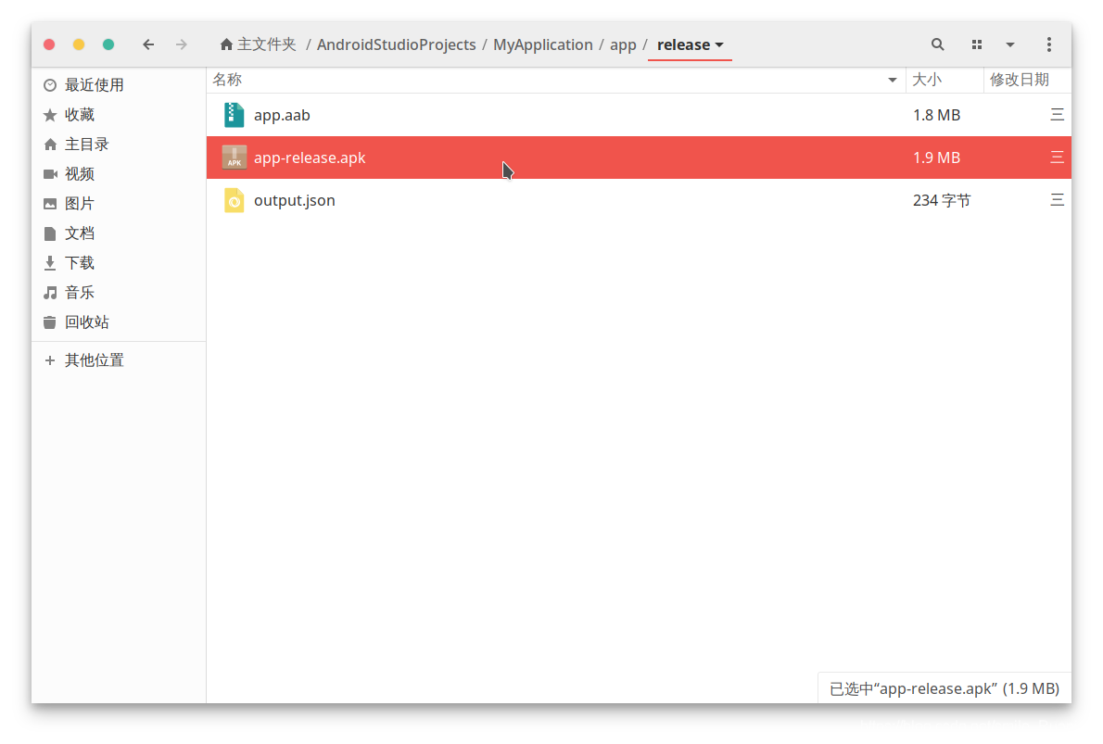Screen dimensions: 1103x744
Task: Click the trash can sidebar icon
Action: coord(50,322)
